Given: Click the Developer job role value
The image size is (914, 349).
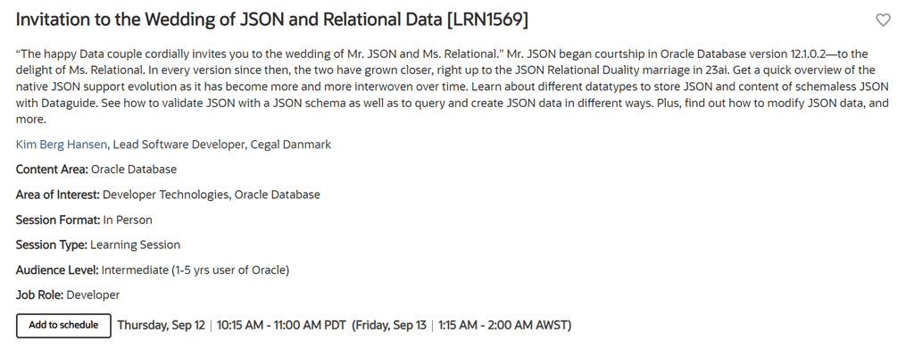Looking at the screenshot, I should 93,295.
